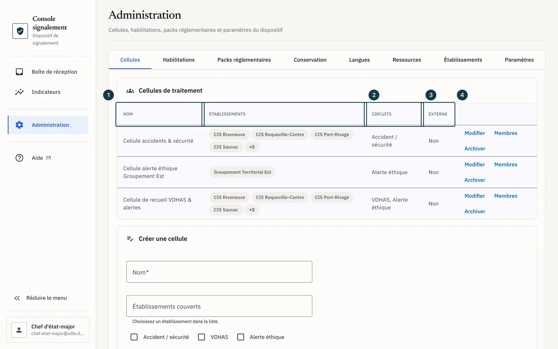Click CIS Roqueville-Centre chip in Cellule accidents row

(x=280, y=135)
